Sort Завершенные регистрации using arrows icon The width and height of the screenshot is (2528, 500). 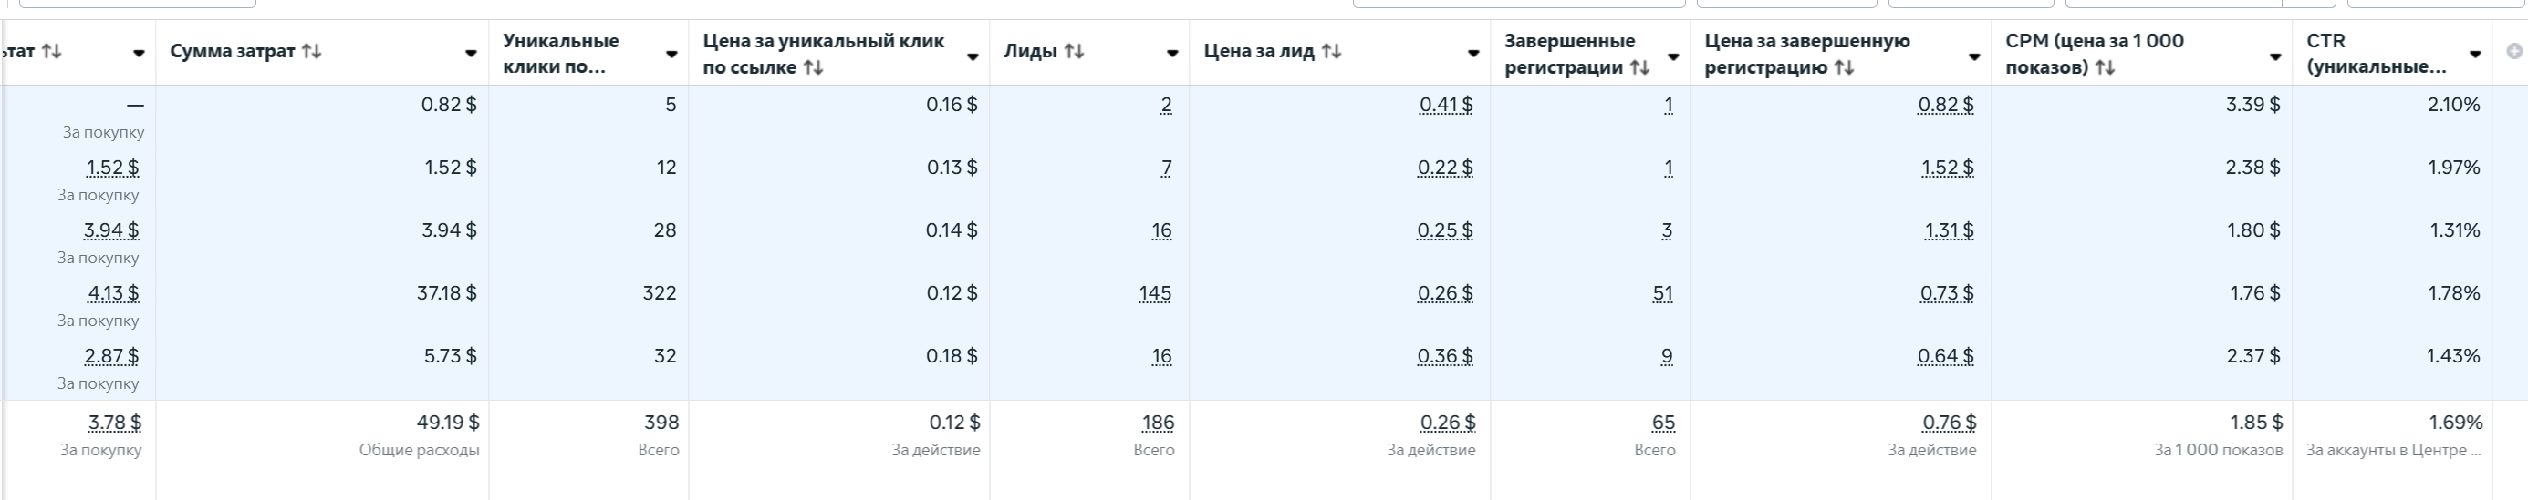click(x=1639, y=67)
